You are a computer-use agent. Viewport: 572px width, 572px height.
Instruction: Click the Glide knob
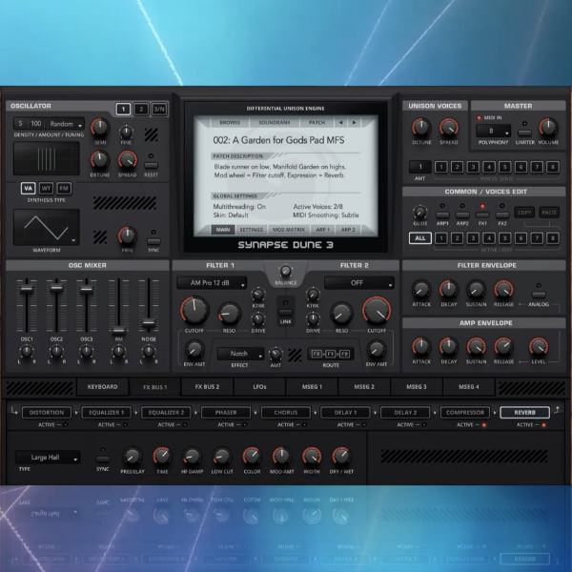pyautogui.click(x=419, y=213)
